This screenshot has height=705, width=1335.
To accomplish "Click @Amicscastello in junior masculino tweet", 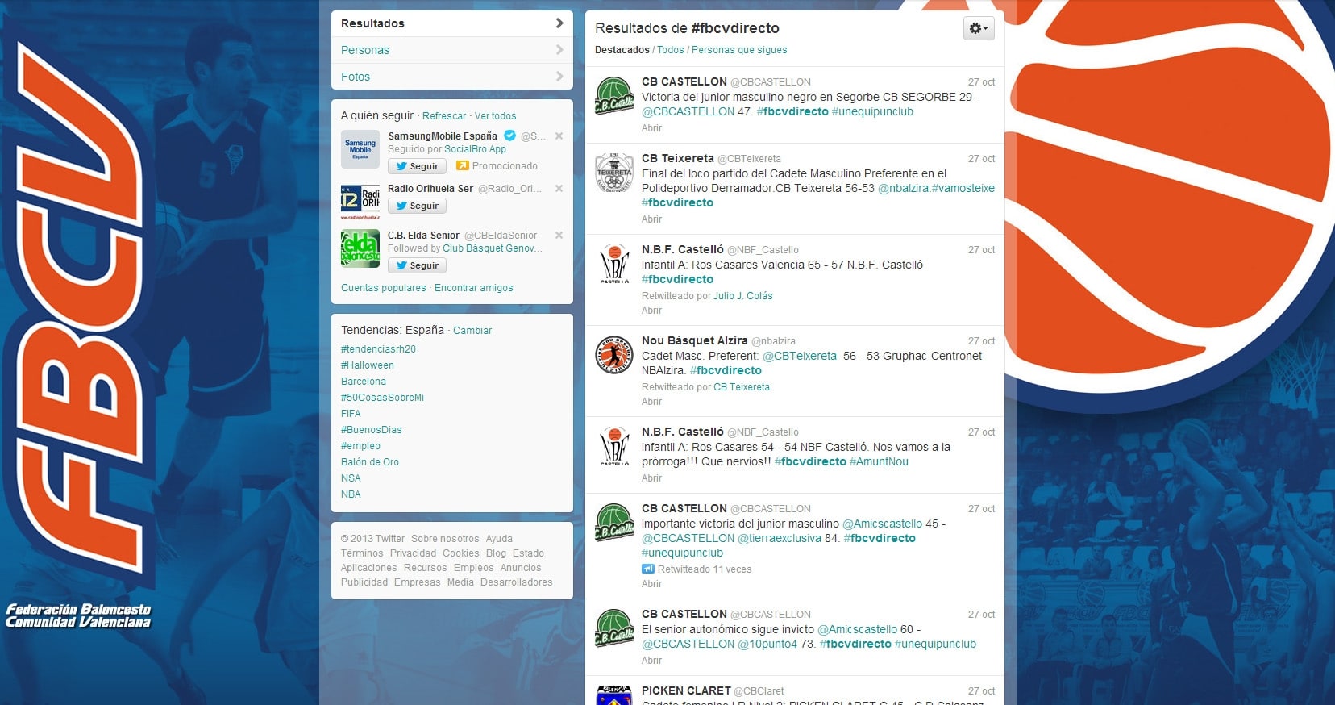I will 882,524.
